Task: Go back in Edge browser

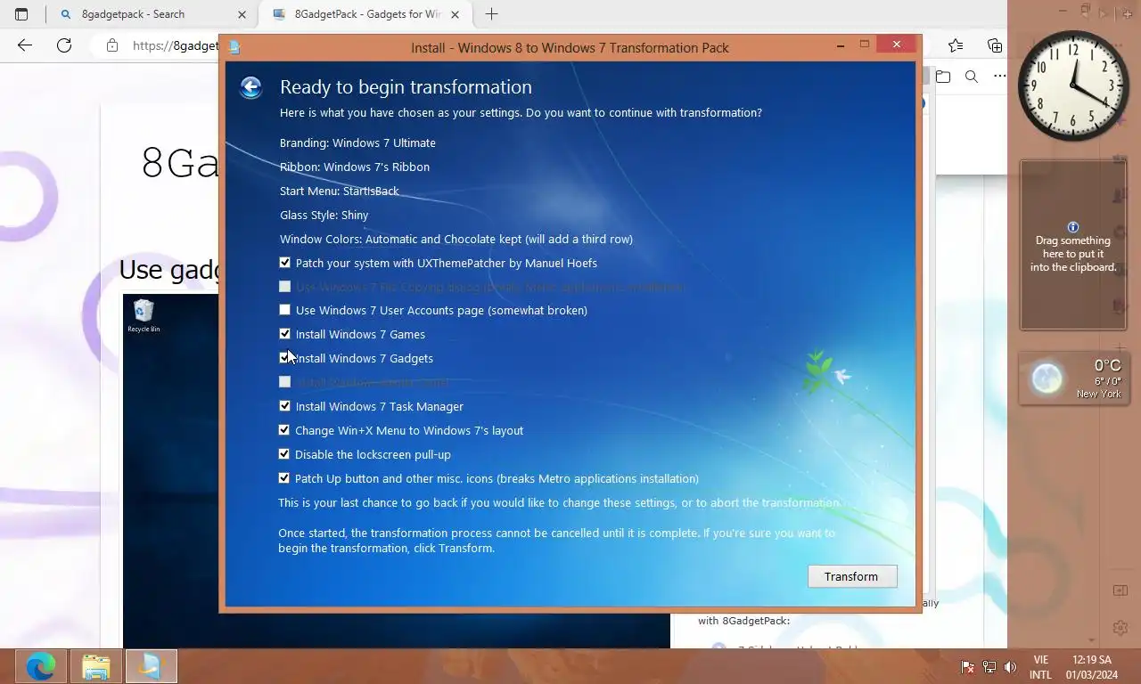Action: point(25,45)
